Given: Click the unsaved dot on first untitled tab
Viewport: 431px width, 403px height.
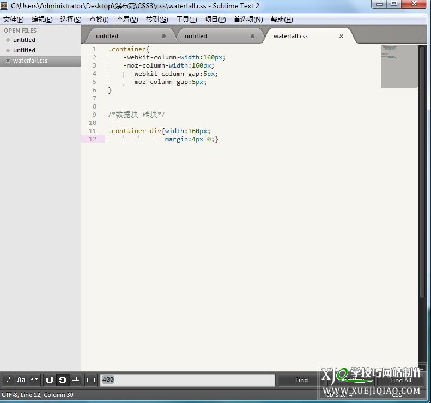Looking at the screenshot, I should [163, 37].
